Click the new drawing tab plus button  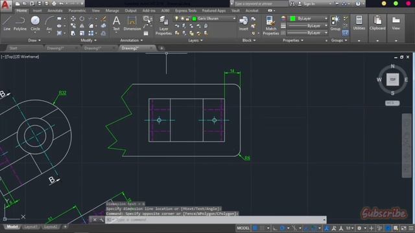[161, 48]
